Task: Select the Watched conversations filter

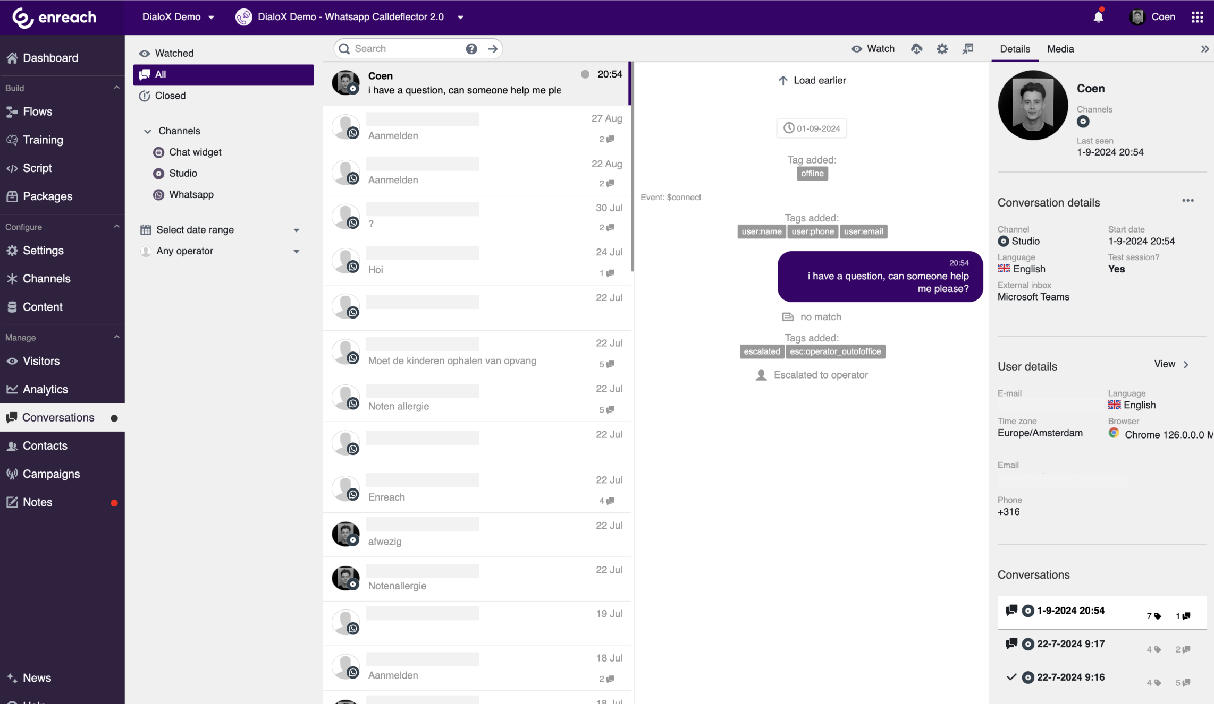Action: click(174, 53)
